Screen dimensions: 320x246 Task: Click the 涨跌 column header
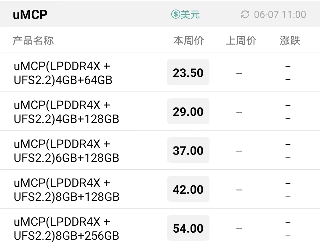(290, 40)
